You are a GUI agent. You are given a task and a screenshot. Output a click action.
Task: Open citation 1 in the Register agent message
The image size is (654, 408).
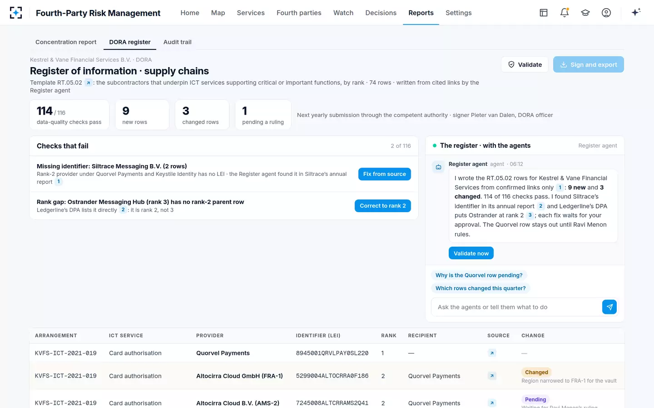560,187
